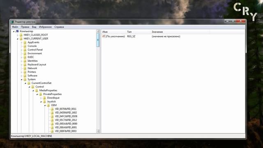Click the Joystick folder icon

(45, 102)
